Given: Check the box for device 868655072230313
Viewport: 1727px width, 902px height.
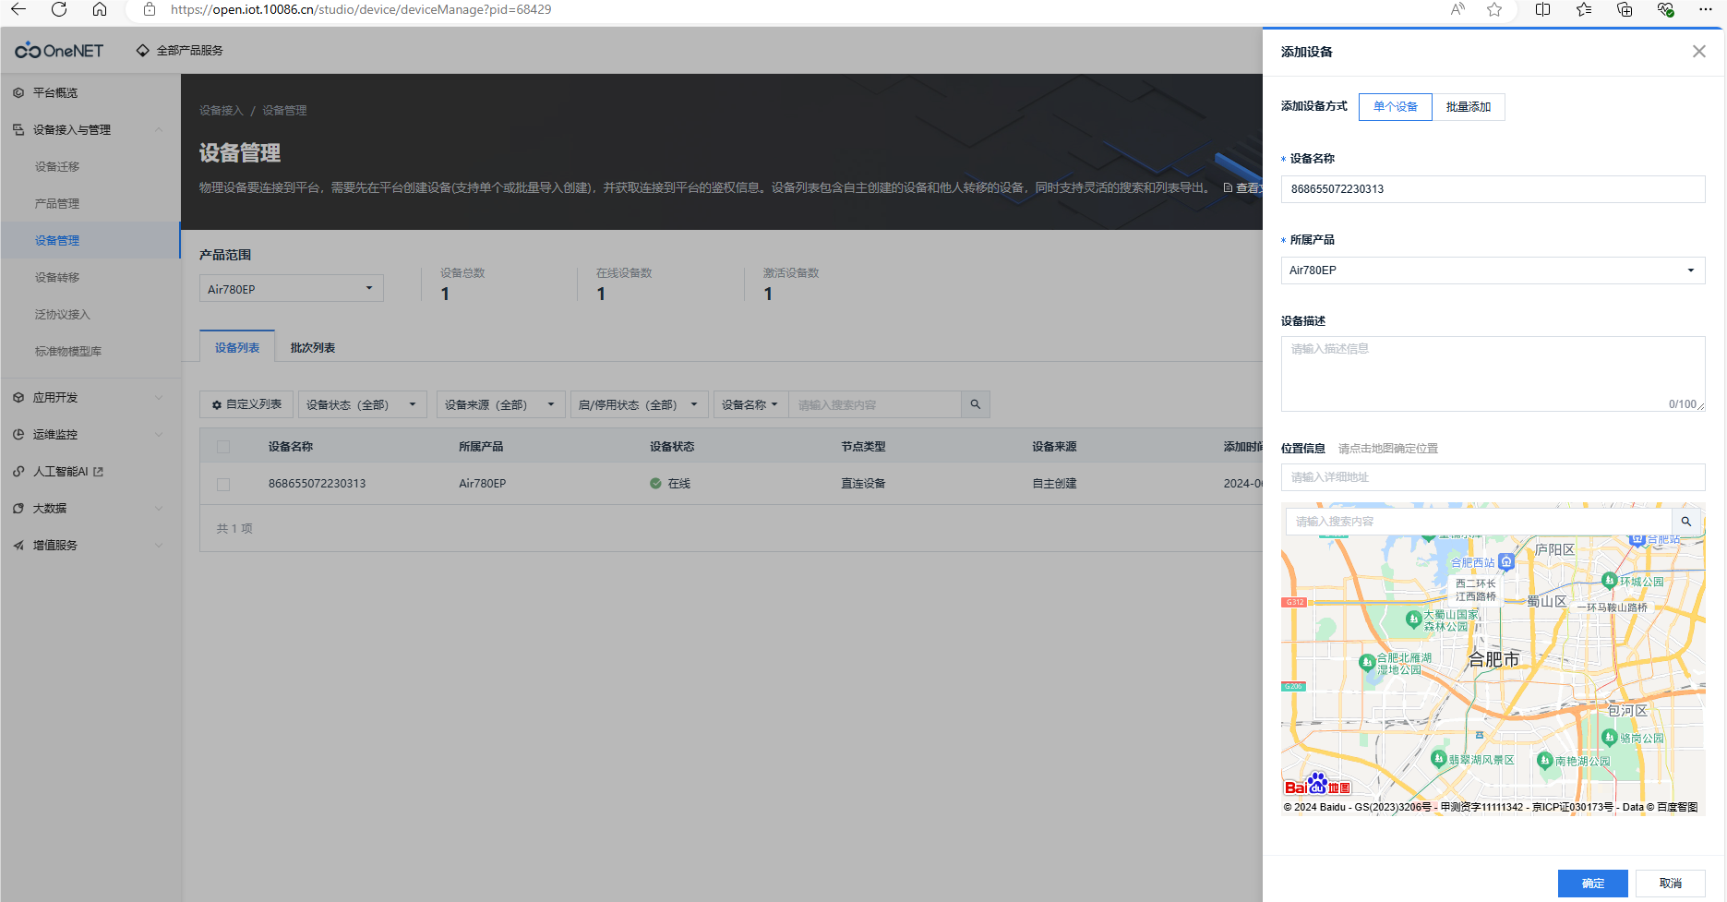Looking at the screenshot, I should [x=223, y=484].
